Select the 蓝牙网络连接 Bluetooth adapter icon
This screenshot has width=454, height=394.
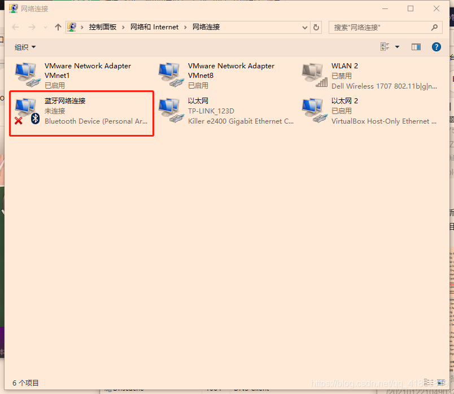point(28,111)
